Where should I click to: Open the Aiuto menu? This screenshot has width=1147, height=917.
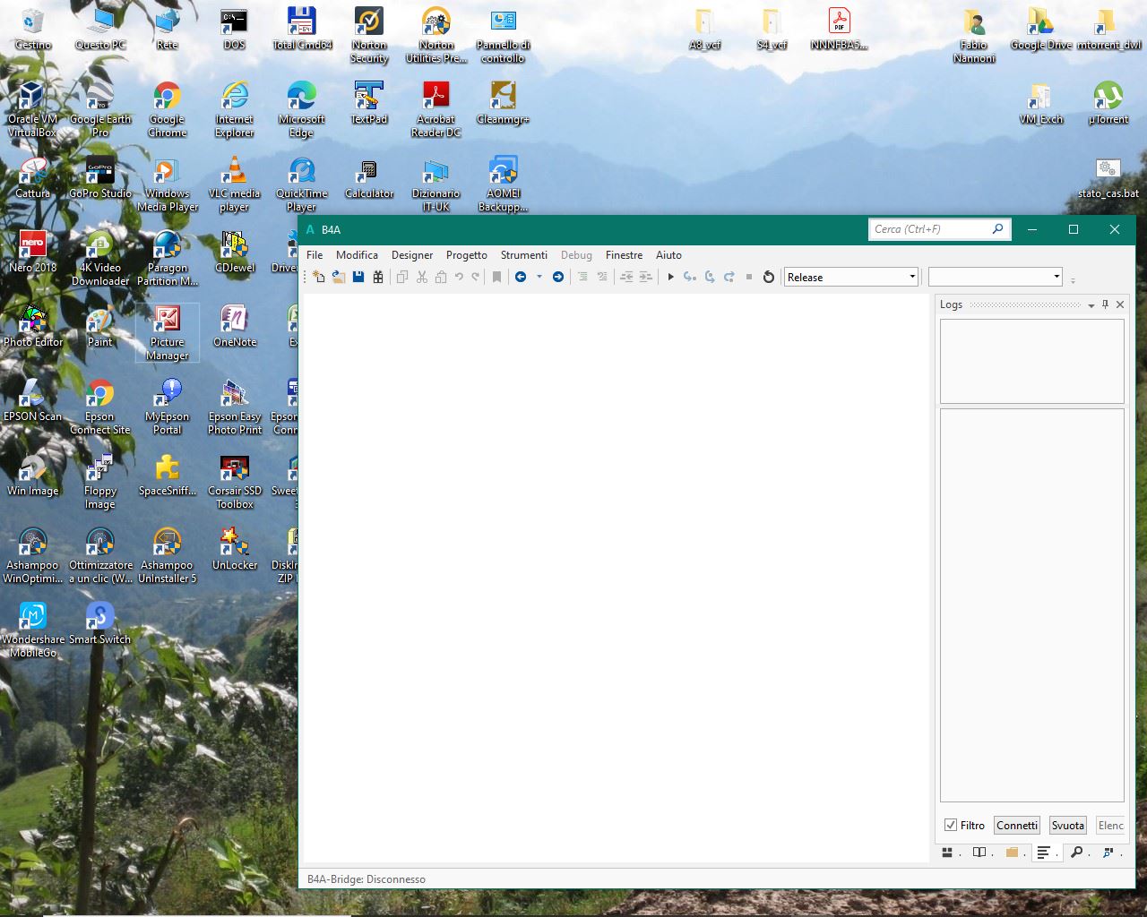[668, 255]
